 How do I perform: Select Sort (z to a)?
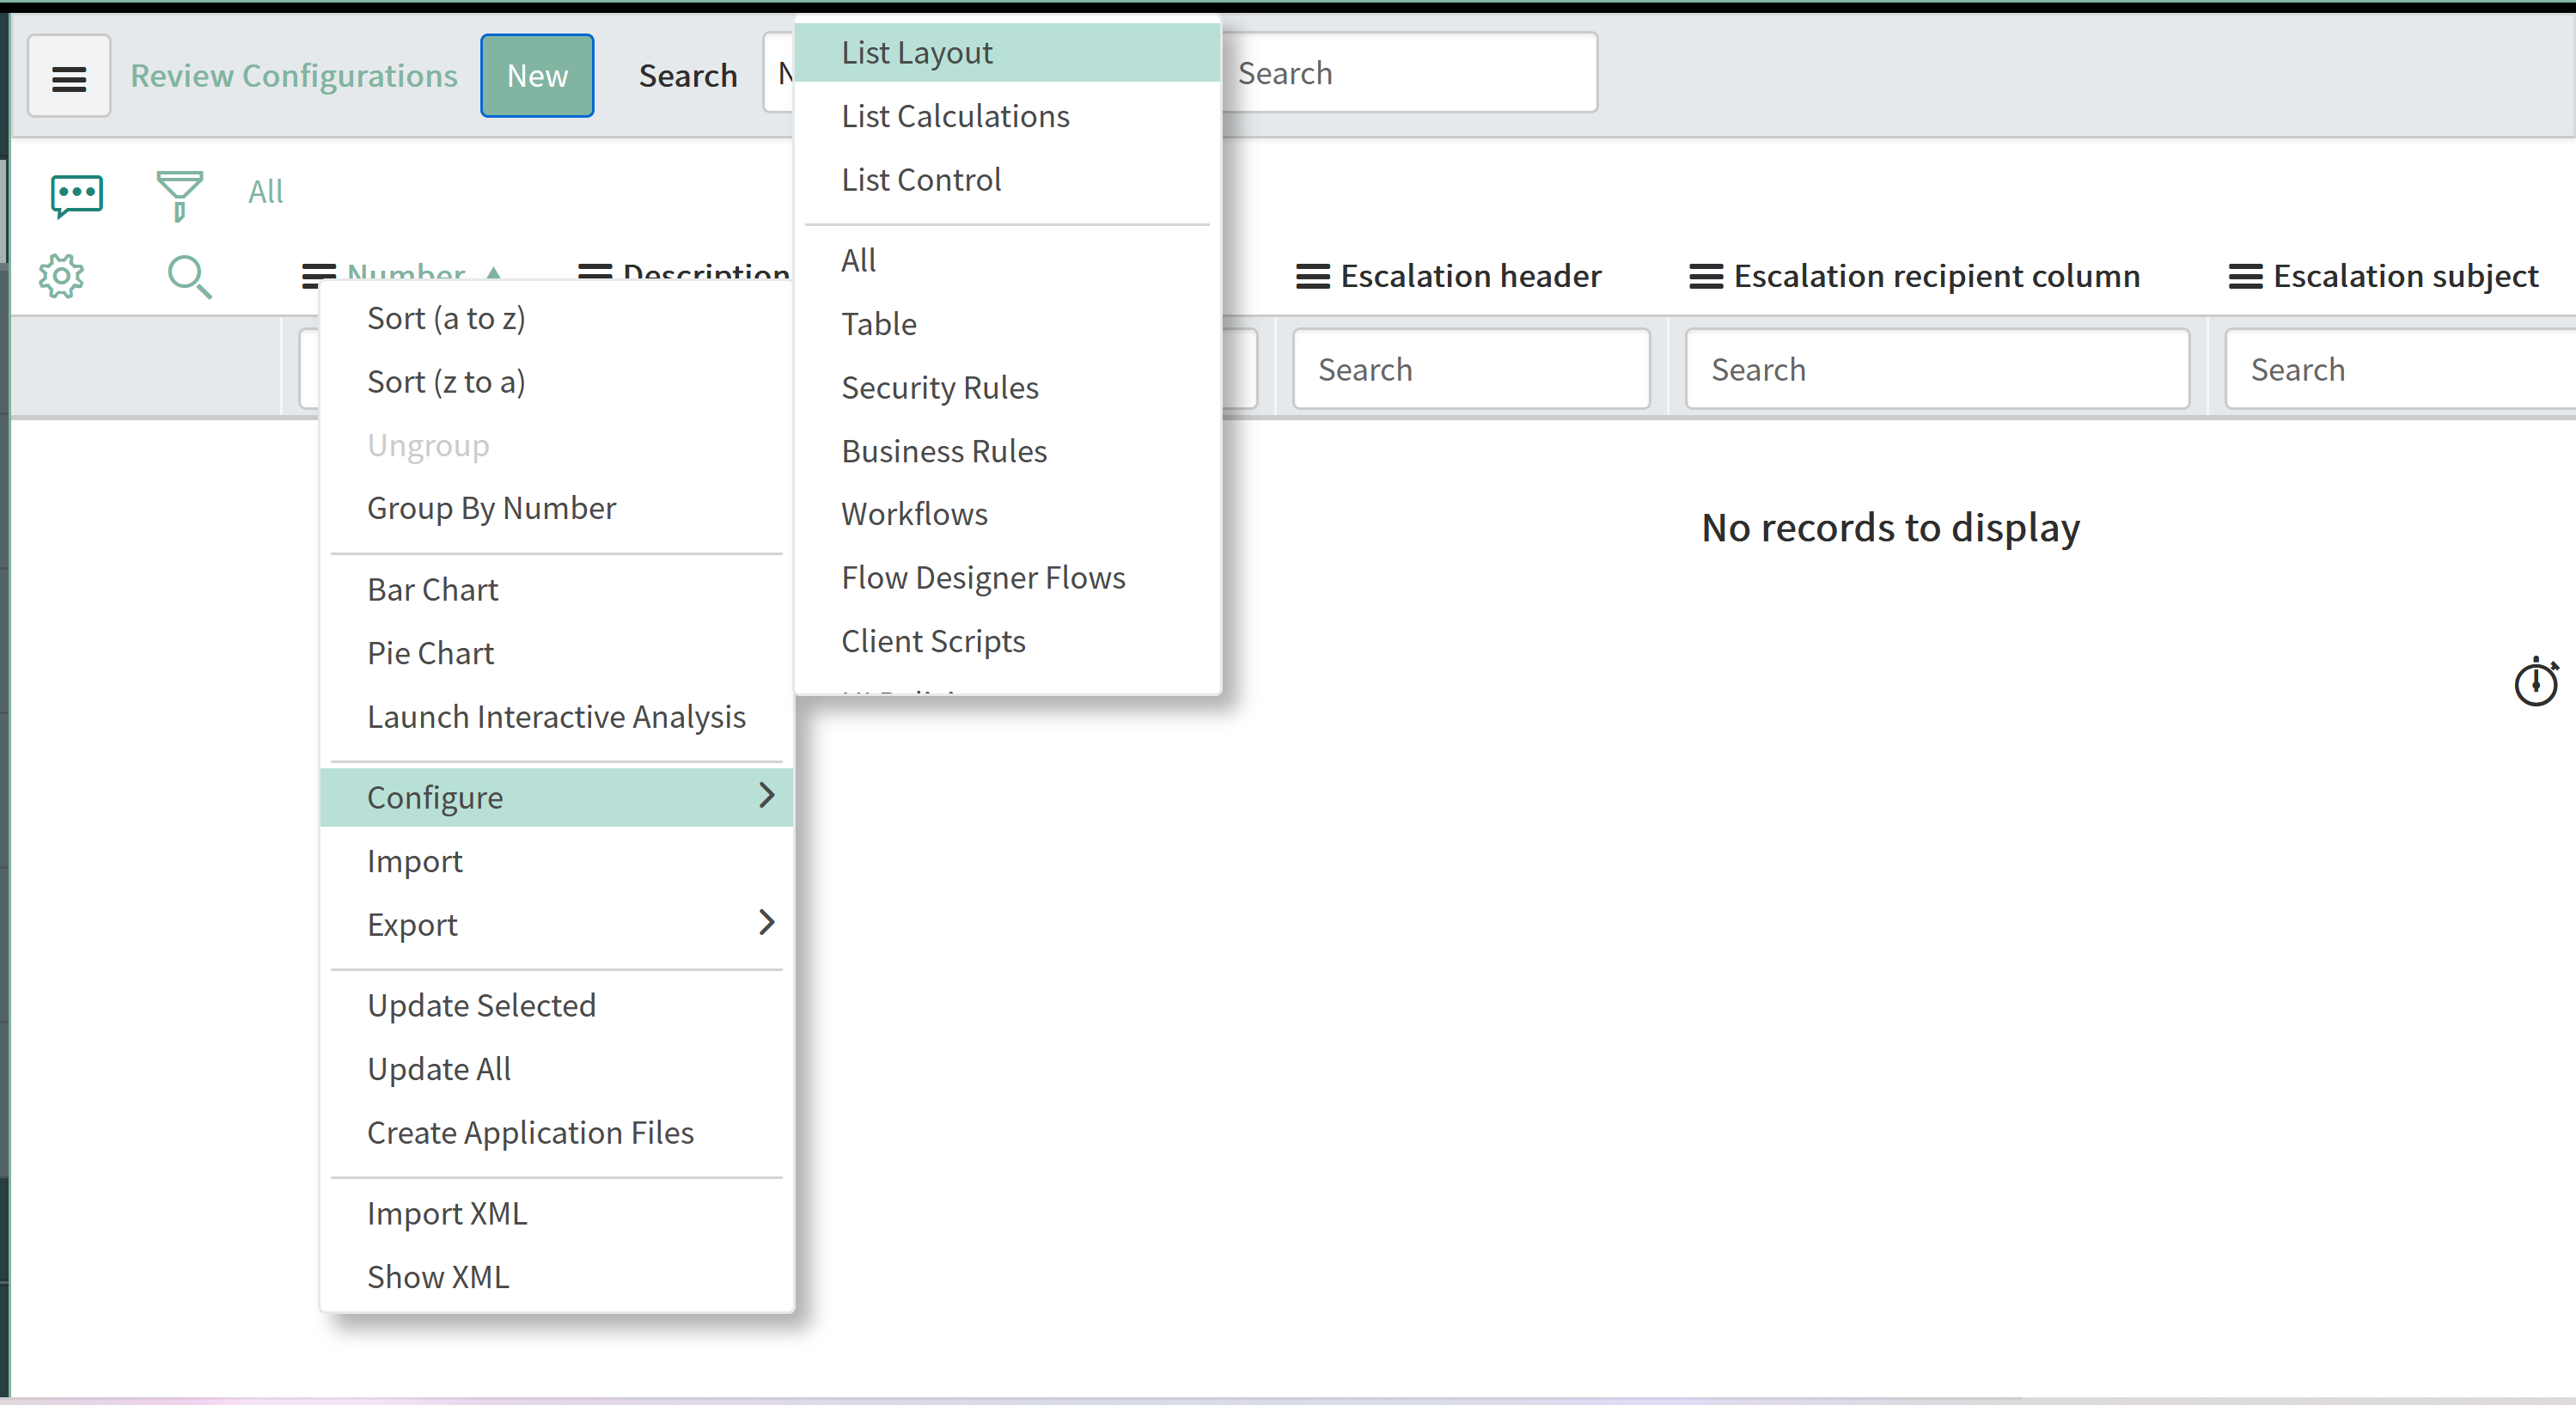point(446,382)
